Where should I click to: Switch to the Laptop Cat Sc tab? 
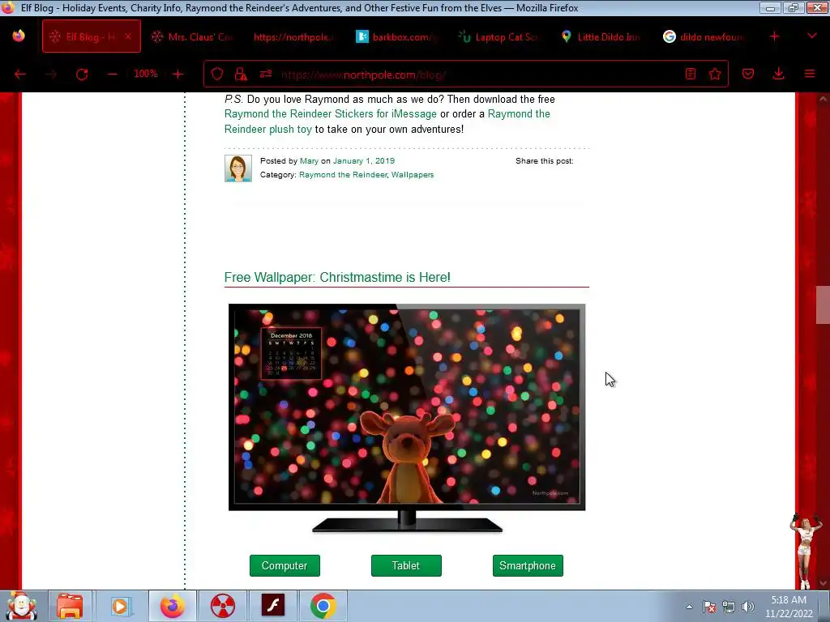tap(498, 36)
